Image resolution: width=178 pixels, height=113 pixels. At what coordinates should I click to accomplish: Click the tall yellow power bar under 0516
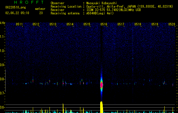(x=102, y=107)
